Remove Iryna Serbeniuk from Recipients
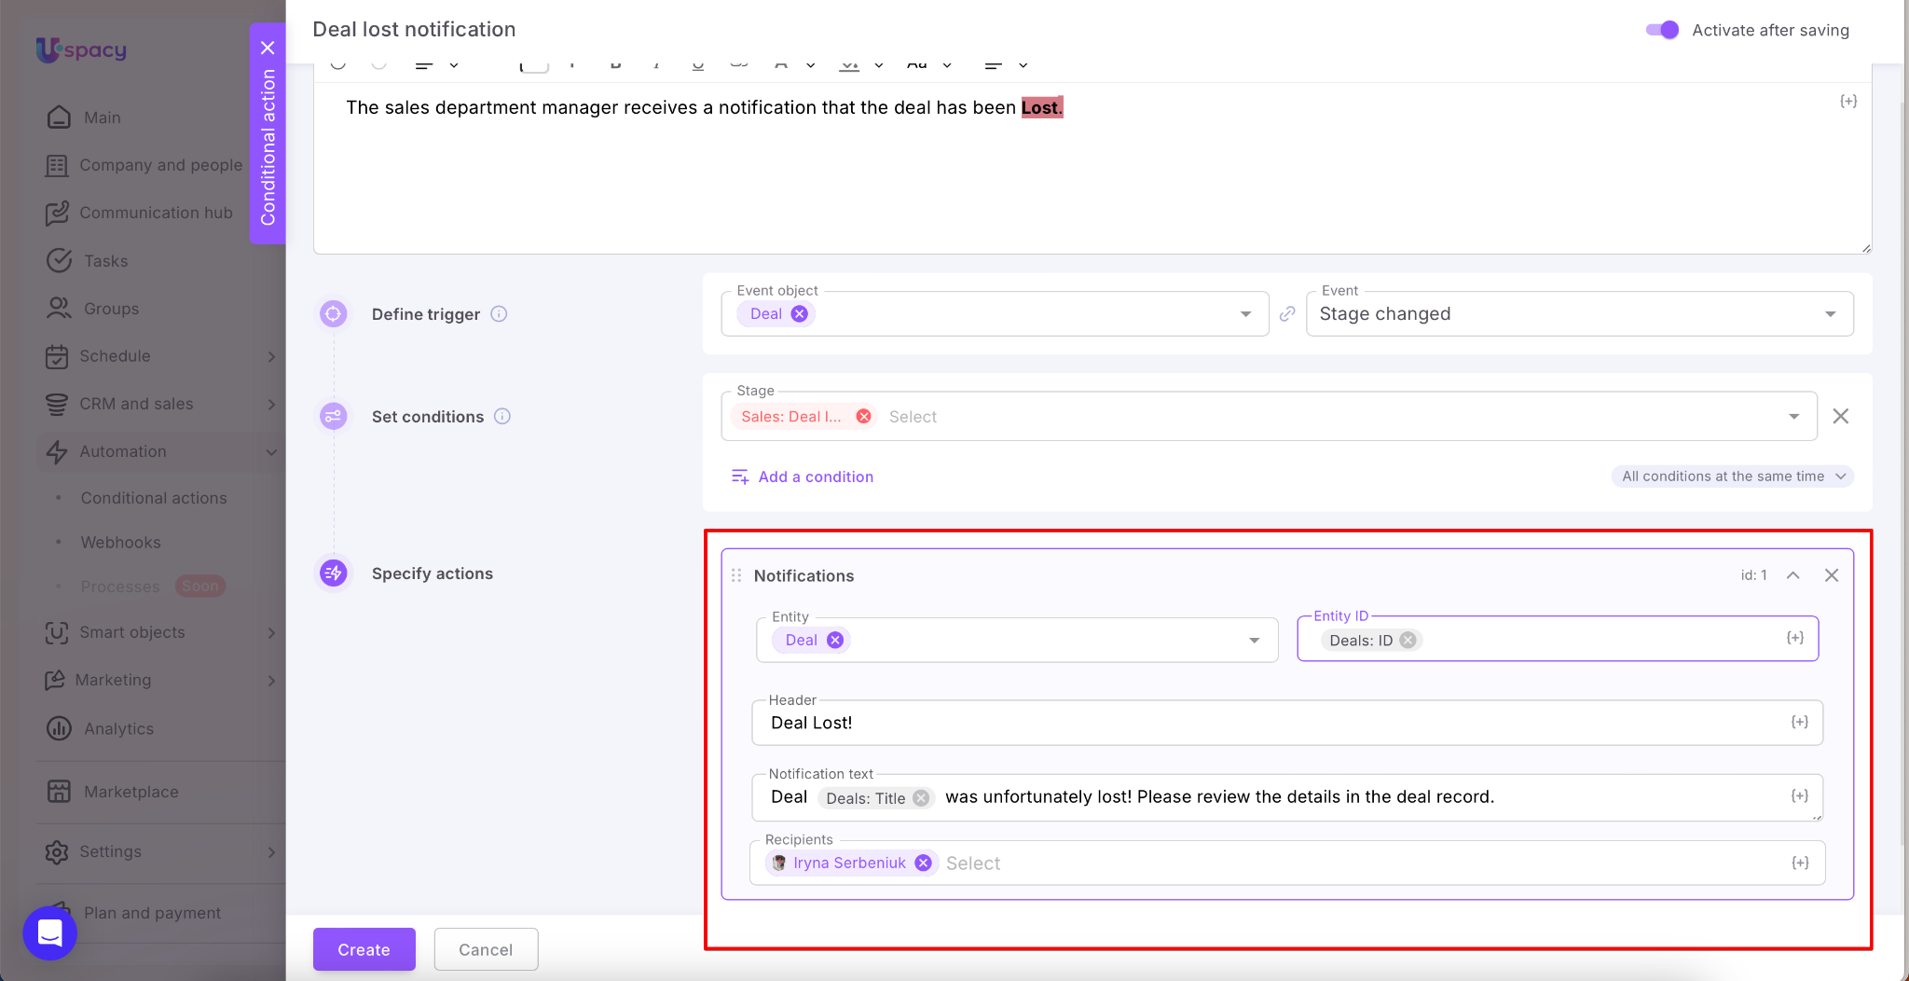 tap(923, 864)
